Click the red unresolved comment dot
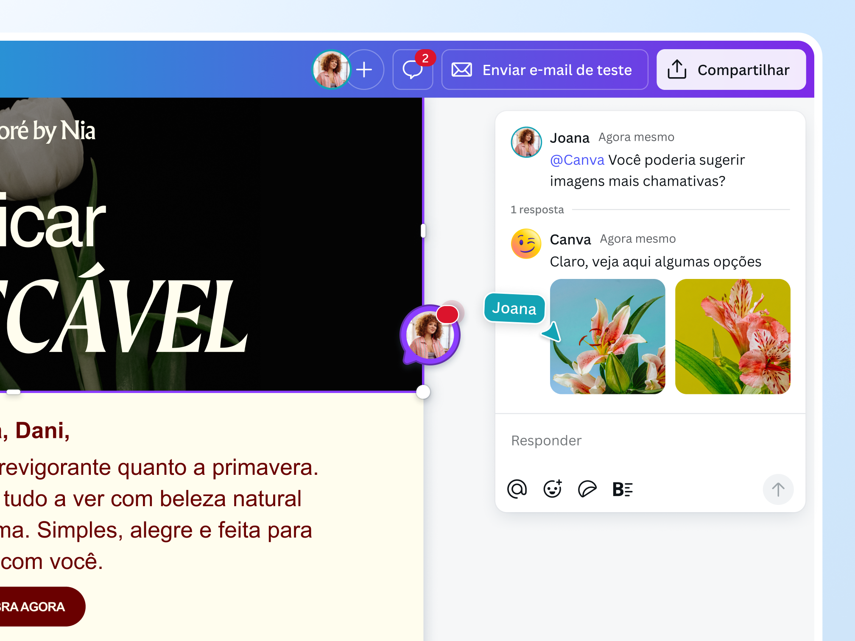This screenshot has width=855, height=641. 446,315
